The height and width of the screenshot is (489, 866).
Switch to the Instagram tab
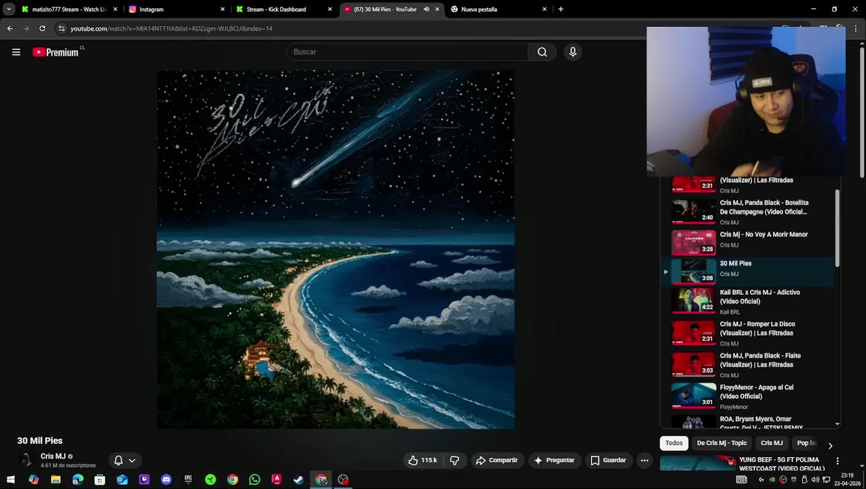(x=177, y=9)
